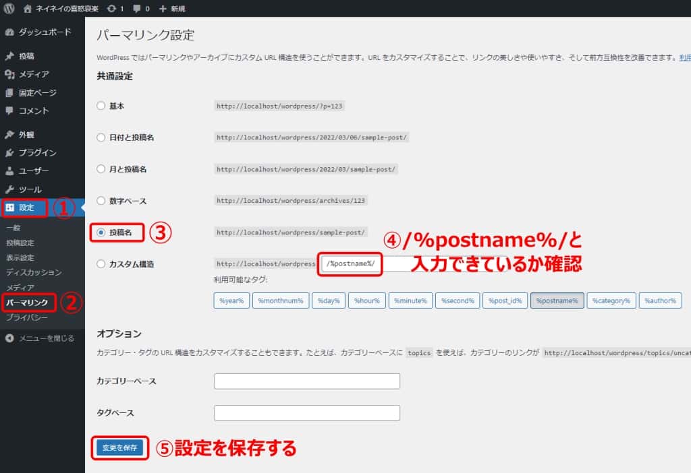Click the collapse menu arrow icon

point(9,338)
